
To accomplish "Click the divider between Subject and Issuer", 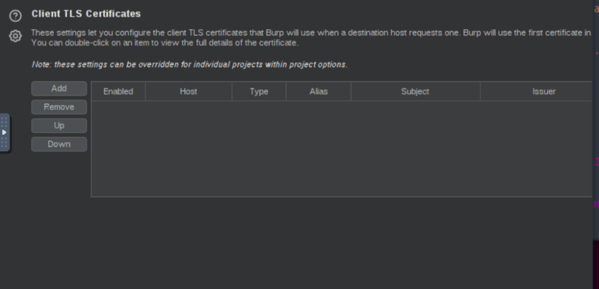I will 480,91.
